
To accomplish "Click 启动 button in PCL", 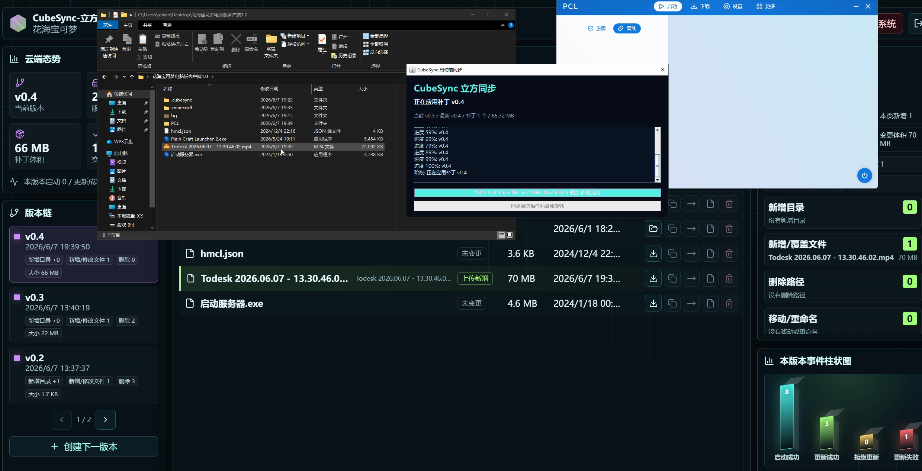I will tap(668, 6).
